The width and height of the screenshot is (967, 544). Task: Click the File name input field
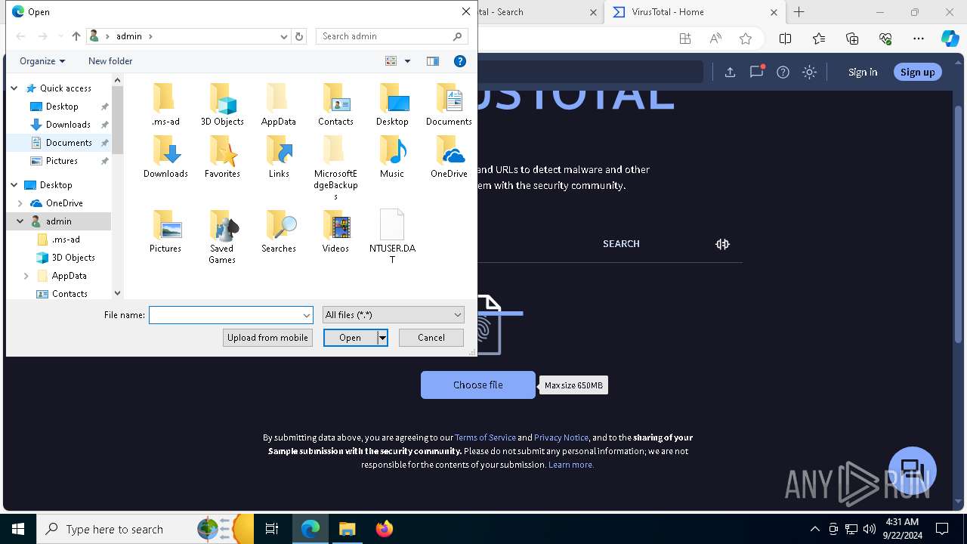point(225,315)
